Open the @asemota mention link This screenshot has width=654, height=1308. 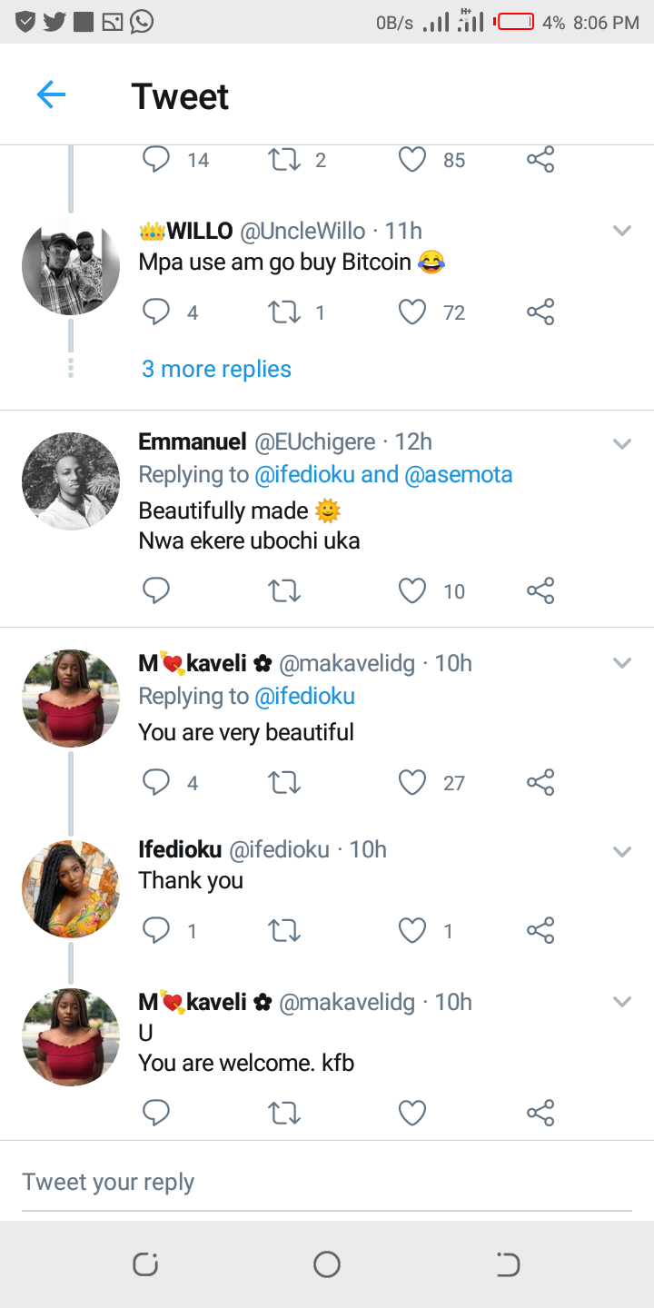[458, 474]
